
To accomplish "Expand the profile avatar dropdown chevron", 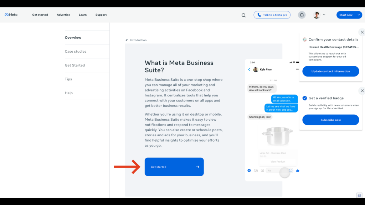I will tap(324, 15).
